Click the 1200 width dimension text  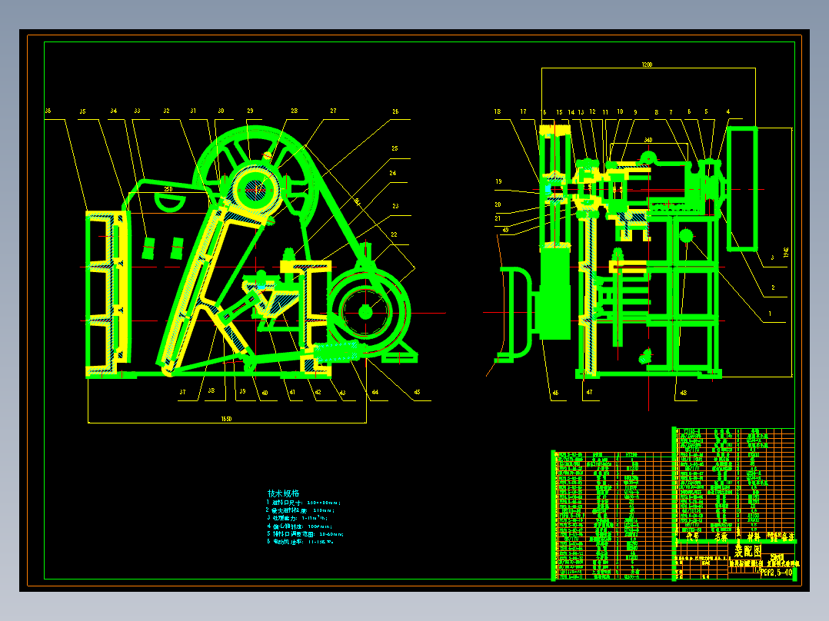648,65
